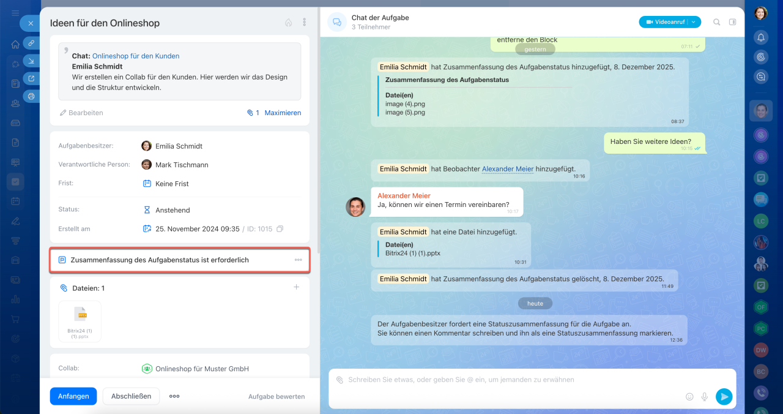Screen dimensions: 783x414
Task: Go to home icon in left sidebar
Action: pos(15,44)
